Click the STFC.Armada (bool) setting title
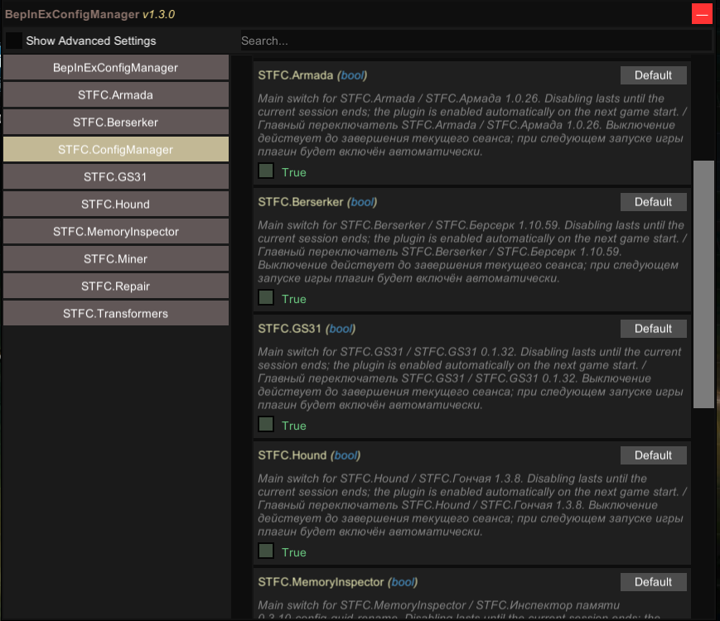This screenshot has width=720, height=621. coord(312,75)
